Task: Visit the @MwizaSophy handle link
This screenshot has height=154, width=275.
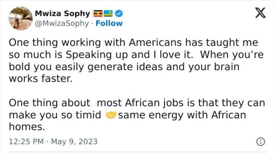Action: [x=62, y=23]
